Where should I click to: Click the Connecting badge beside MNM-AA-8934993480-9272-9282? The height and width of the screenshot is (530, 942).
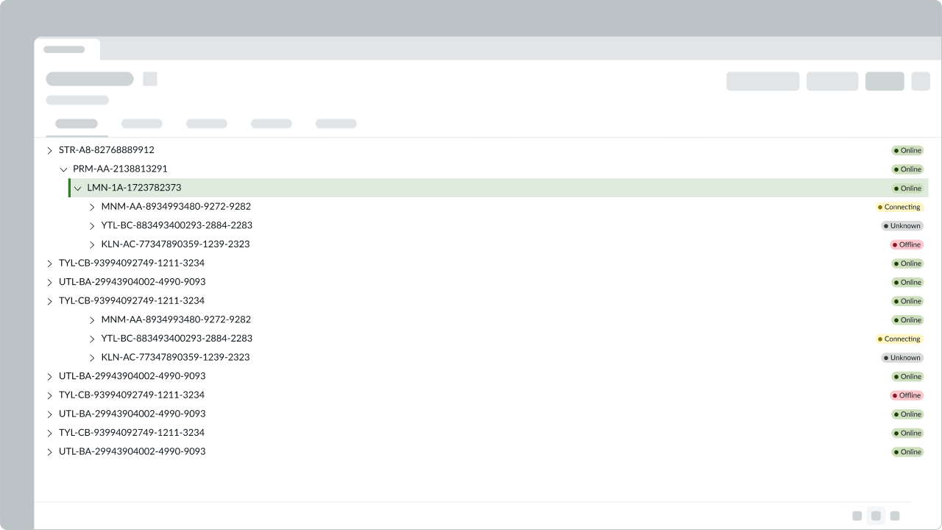pyautogui.click(x=899, y=207)
